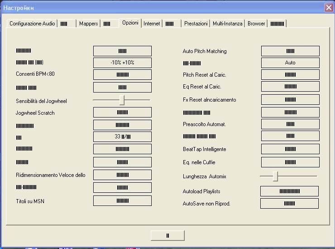This screenshot has height=249, width=335.
Task: Click the Sensibilità del Jogwheel slider handle
Action: click(x=122, y=100)
